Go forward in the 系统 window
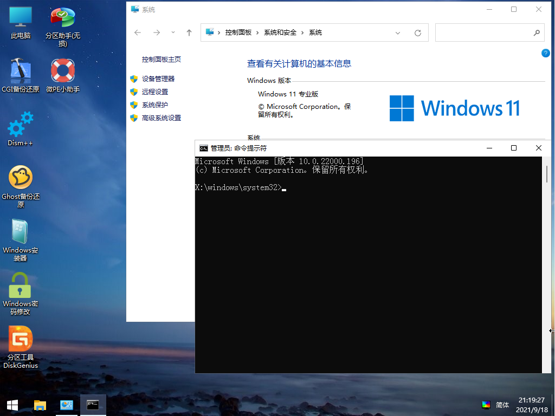The width and height of the screenshot is (555, 416). [157, 32]
